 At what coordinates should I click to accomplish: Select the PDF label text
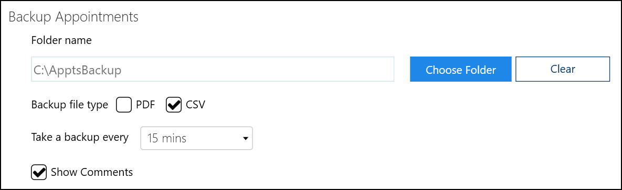(145, 105)
